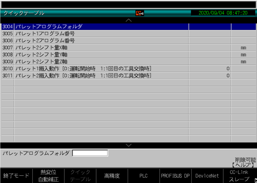Click the orange key lock status icon

[x=140, y=13]
